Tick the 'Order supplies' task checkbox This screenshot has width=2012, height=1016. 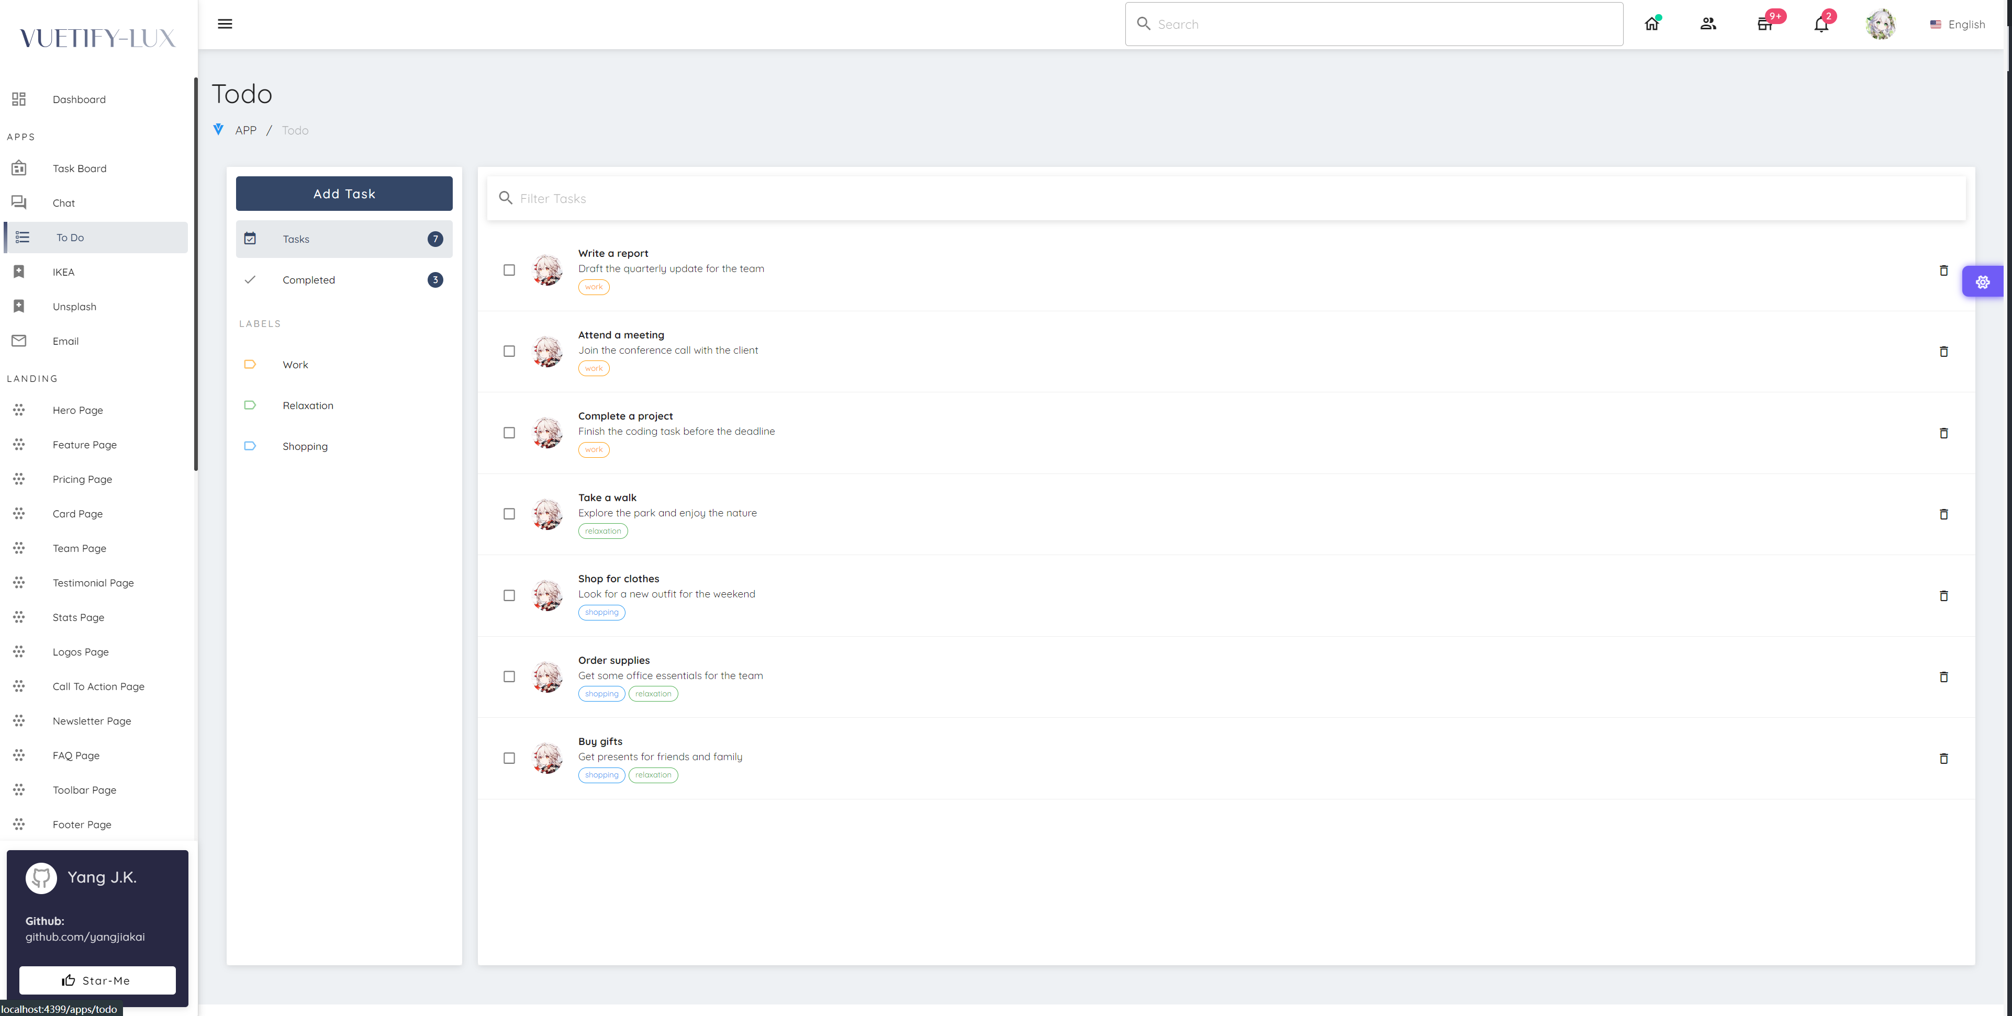click(x=509, y=677)
